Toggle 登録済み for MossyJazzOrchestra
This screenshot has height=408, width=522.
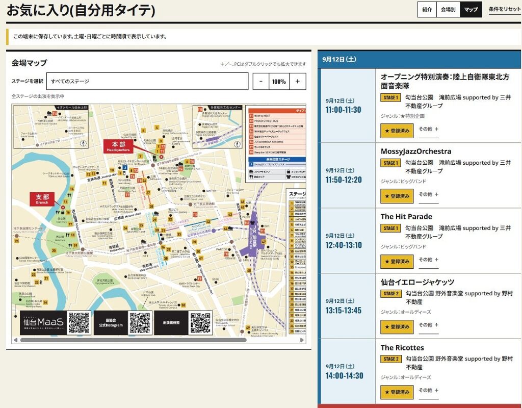coord(397,196)
